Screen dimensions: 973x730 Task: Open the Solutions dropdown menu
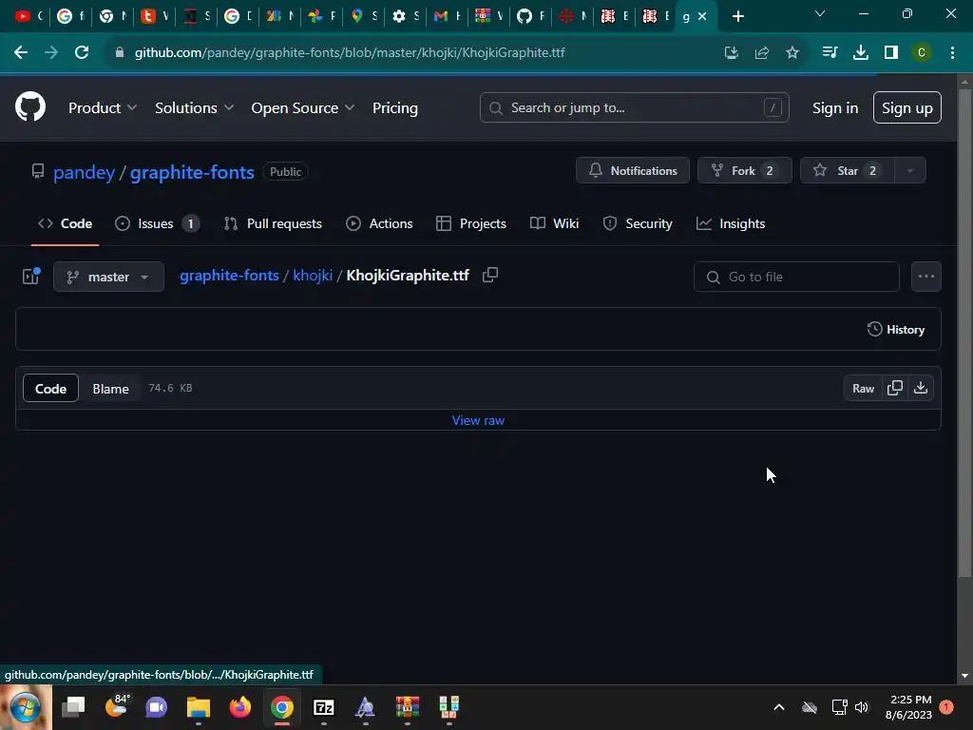click(194, 107)
